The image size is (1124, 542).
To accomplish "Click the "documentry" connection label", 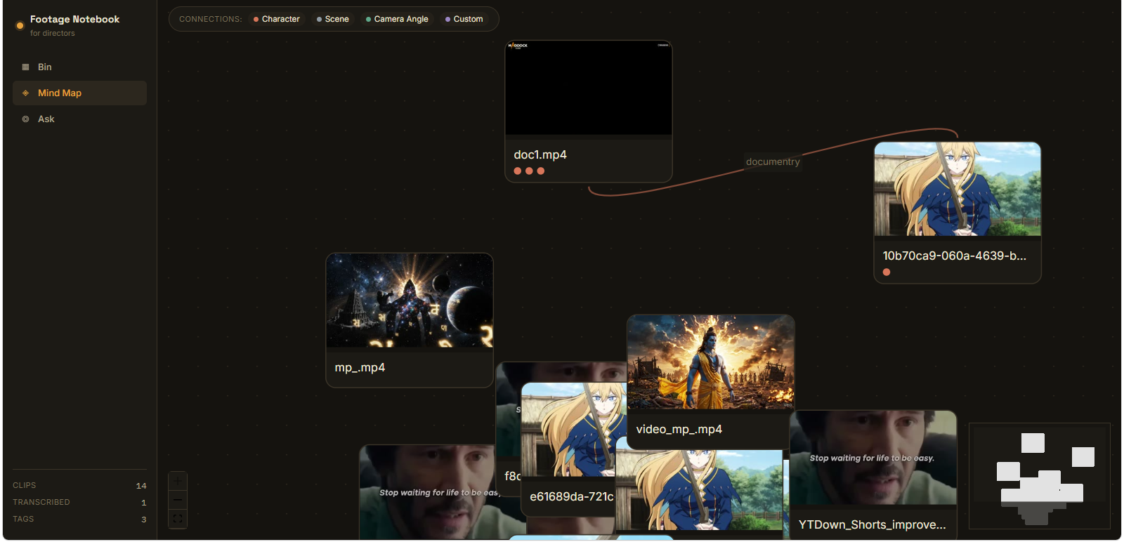I will (773, 161).
